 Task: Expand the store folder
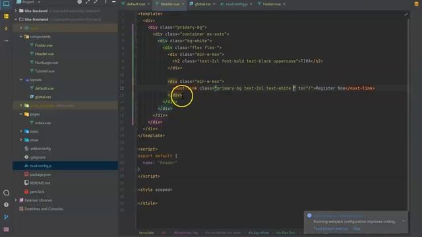point(21,140)
